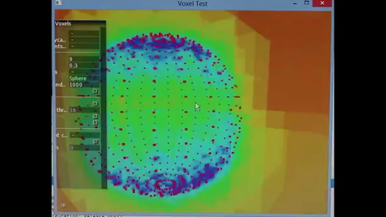
Task: Toggle the checkbox directly below the 1000 field
Action: (x=95, y=91)
